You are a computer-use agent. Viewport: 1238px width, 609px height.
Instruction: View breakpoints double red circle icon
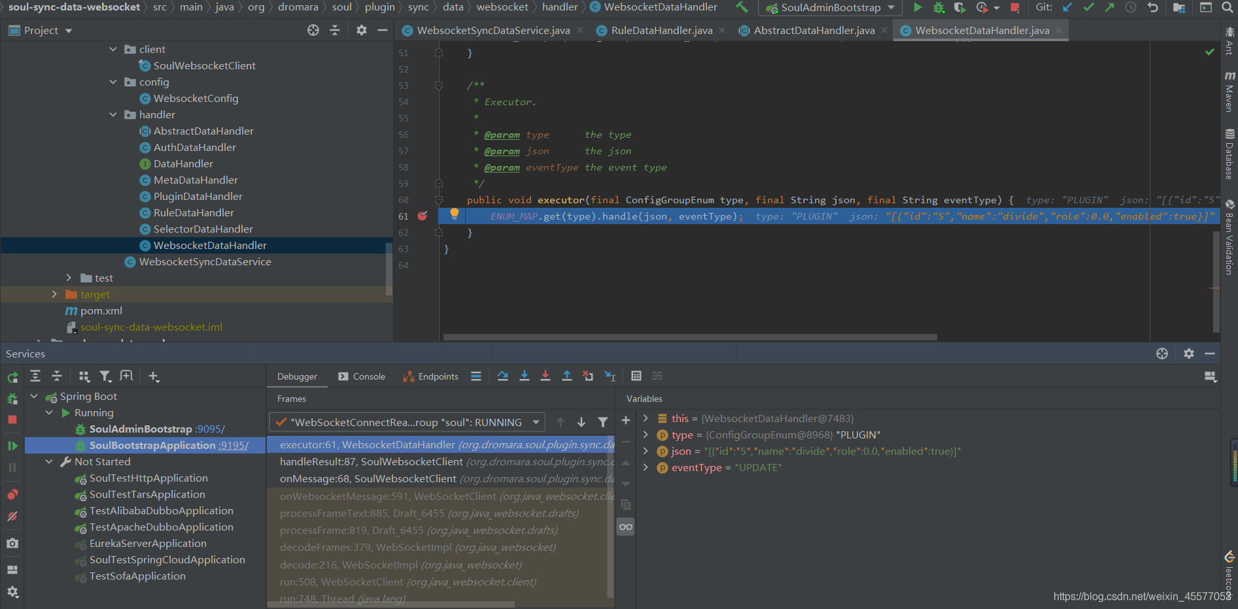12,494
